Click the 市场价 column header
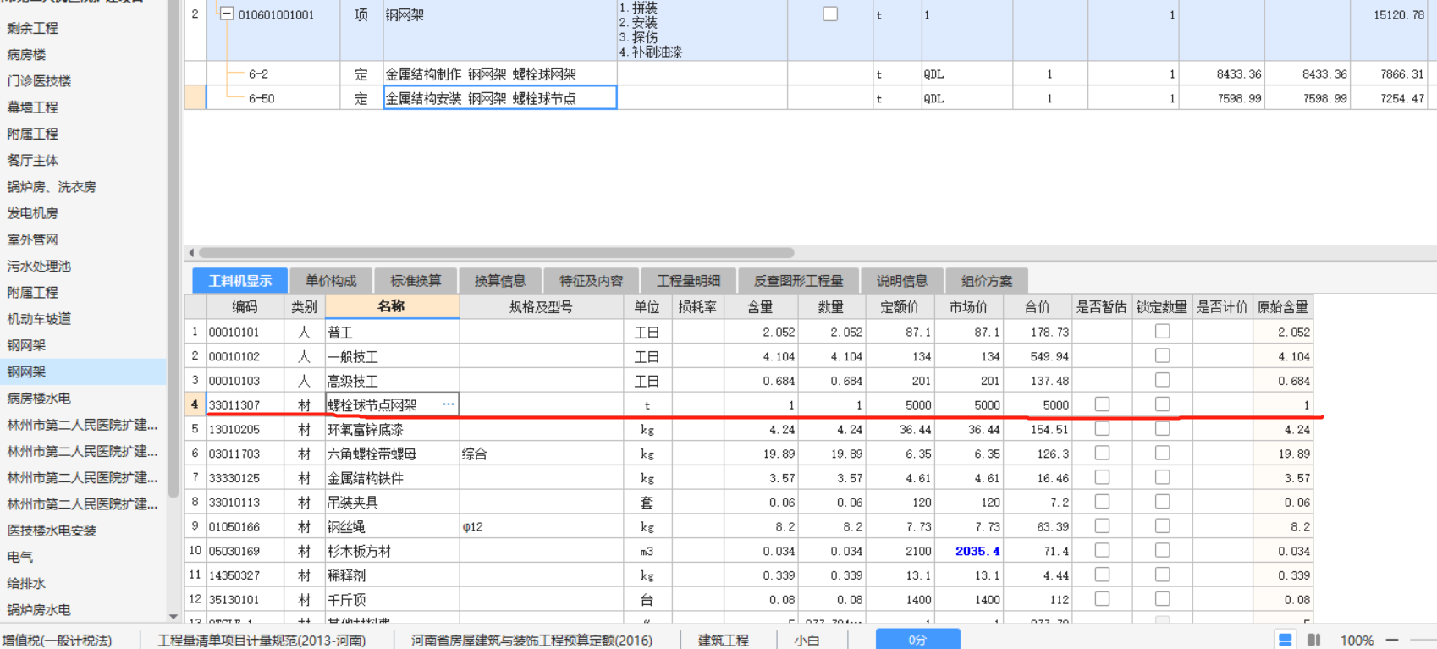 (968, 307)
